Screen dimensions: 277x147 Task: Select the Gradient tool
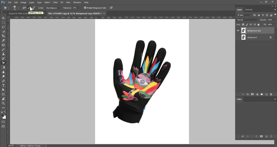[3, 67]
